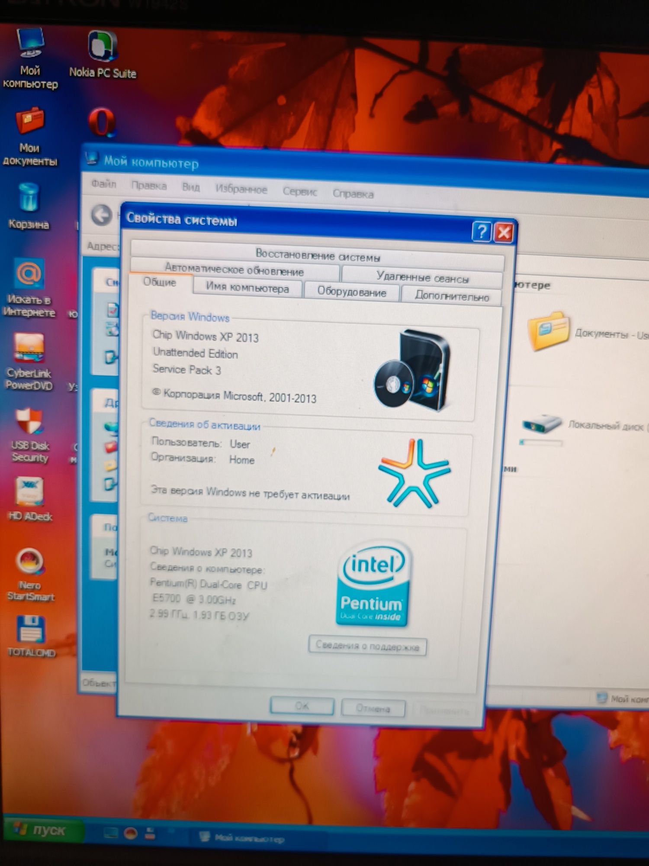Click the Back arrow in Мой компьютер

coord(101,215)
